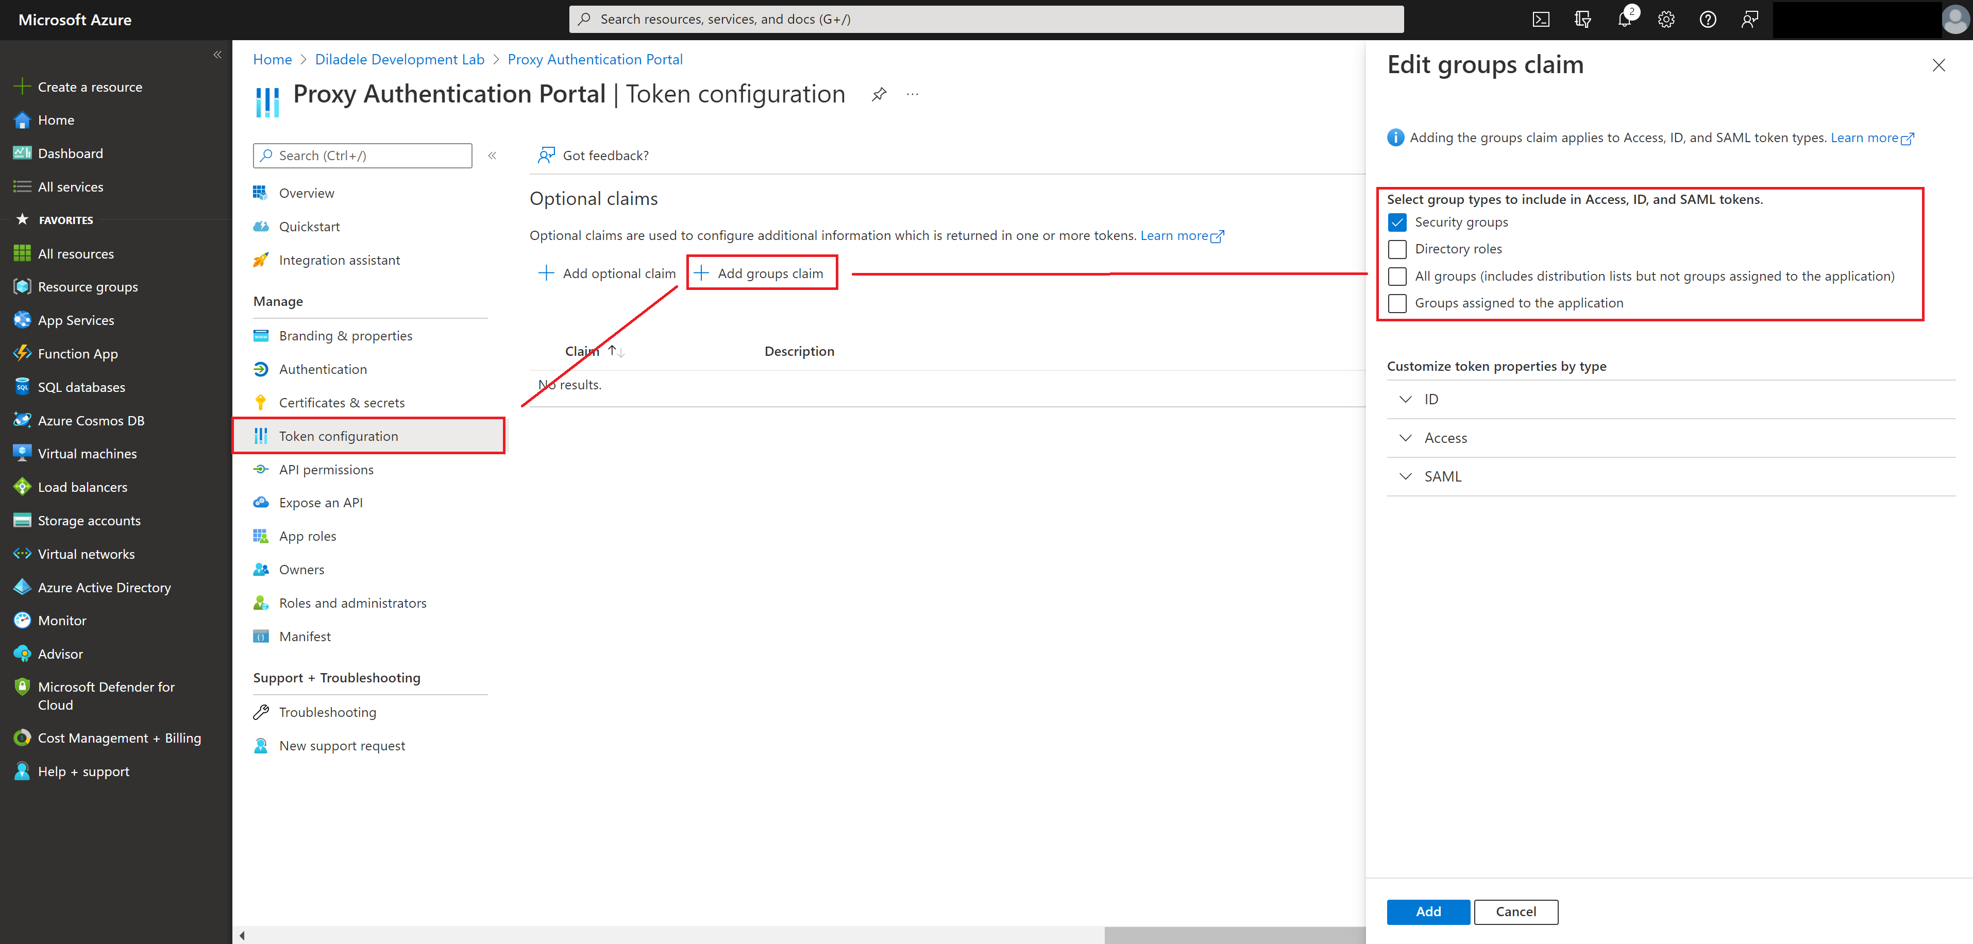
Task: Expand the SAML token section
Action: [1405, 475]
